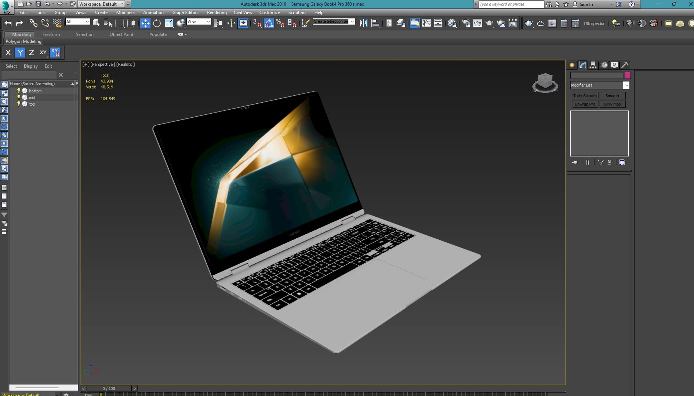Open the Rendering menu
Viewport: 694px width, 396px height.
tap(217, 12)
